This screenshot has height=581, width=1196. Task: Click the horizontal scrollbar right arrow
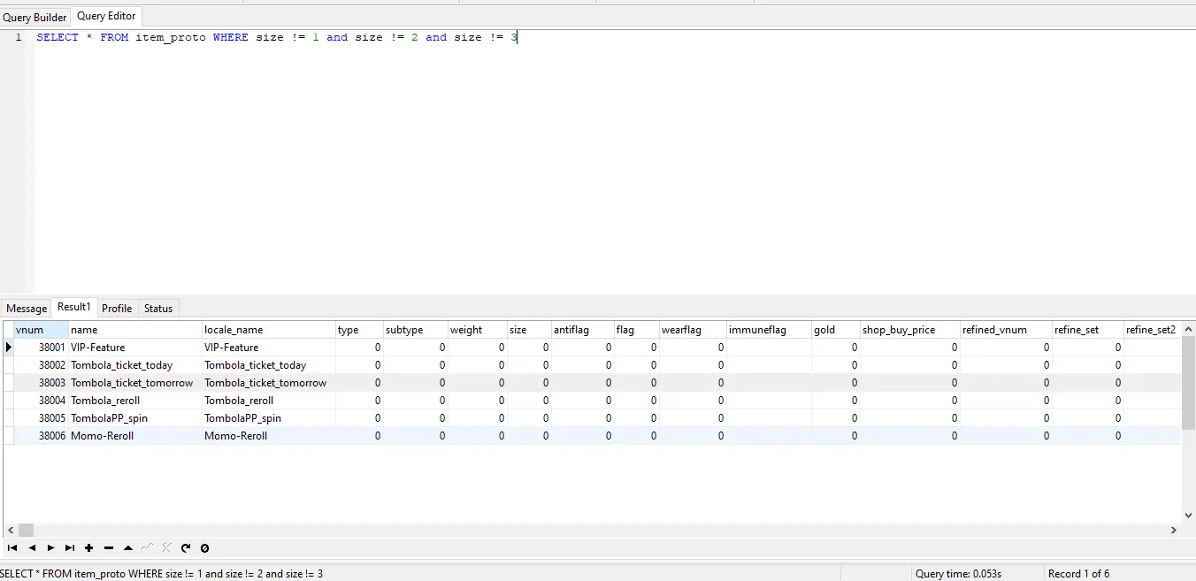pos(1174,531)
